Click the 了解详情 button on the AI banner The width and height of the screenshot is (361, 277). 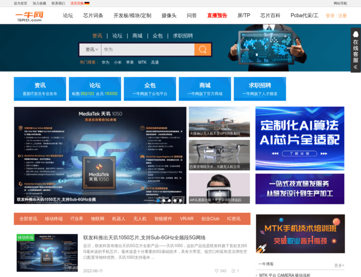(x=299, y=153)
